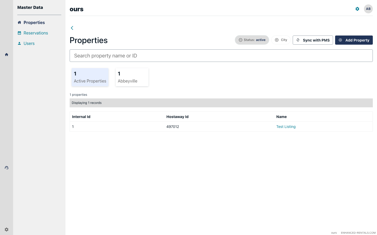Screen dimensions: 377x235
Task: Toggle the Abbeyville city filter card
Action: coord(132,77)
